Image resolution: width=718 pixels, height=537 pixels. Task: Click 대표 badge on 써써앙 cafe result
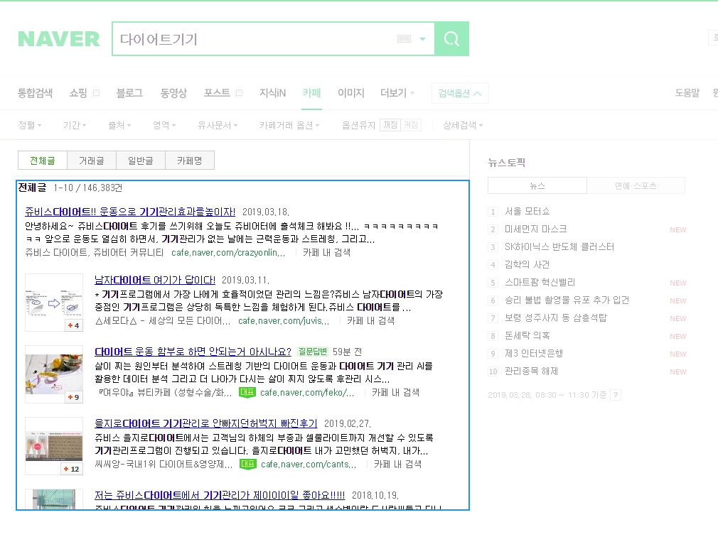tap(247, 465)
